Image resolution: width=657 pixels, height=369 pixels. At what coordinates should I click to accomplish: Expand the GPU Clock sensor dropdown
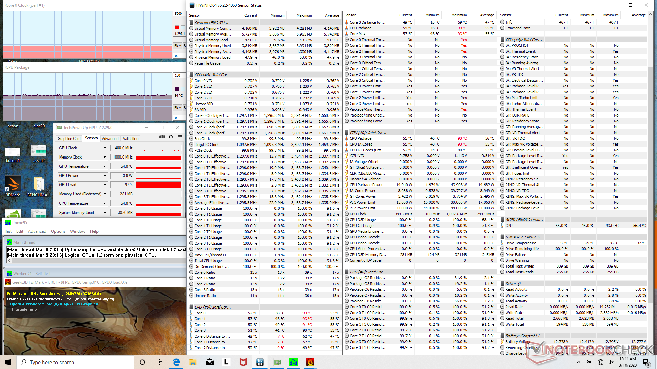pos(105,148)
